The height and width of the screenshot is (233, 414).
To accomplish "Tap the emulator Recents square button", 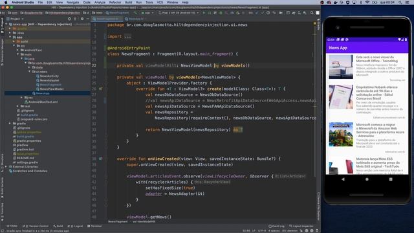I will pos(391,179).
